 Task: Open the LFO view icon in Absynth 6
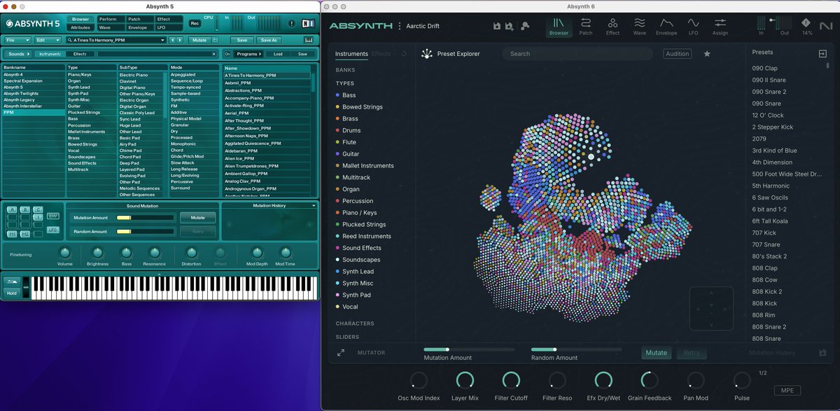[x=693, y=26]
